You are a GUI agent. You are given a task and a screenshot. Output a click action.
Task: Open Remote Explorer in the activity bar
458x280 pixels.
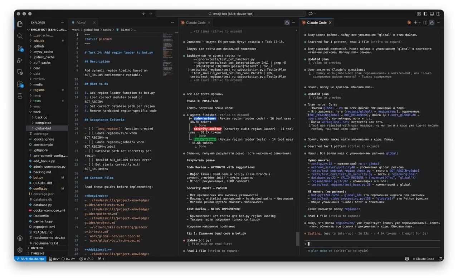click(20, 72)
